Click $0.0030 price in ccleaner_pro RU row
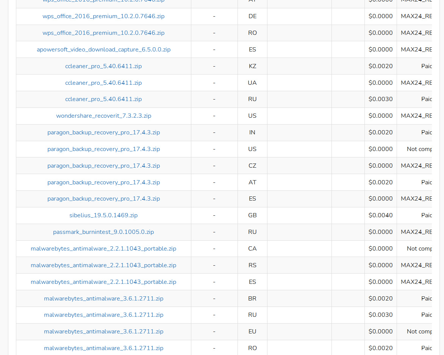This screenshot has width=444, height=355. (381, 99)
